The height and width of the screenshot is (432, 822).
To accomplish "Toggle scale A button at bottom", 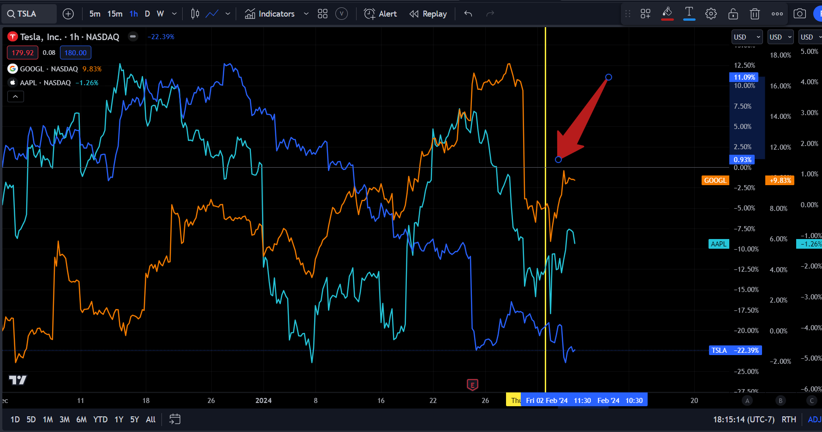I will pyautogui.click(x=747, y=400).
